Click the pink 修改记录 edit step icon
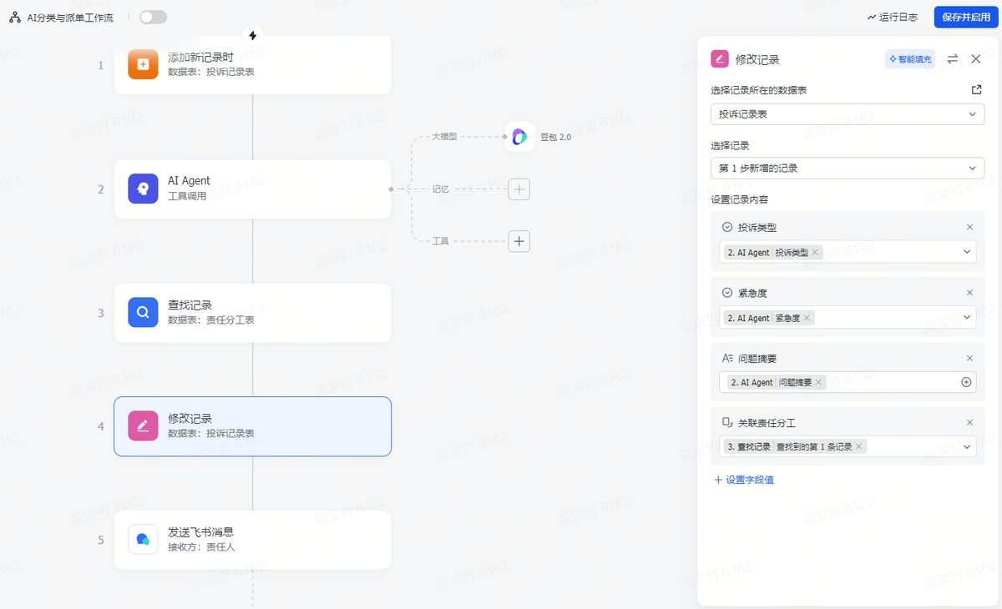Viewport: 1002px width, 609px height. [143, 426]
